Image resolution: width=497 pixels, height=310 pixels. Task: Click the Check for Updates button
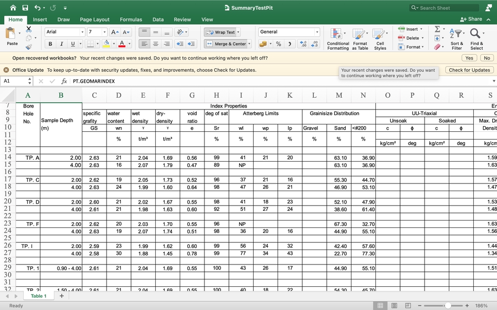(469, 70)
